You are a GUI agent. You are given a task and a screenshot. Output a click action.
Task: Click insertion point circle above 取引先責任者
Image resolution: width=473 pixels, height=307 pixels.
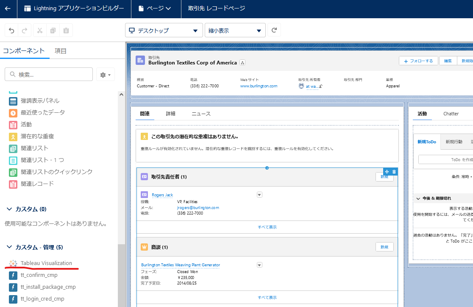point(267,168)
